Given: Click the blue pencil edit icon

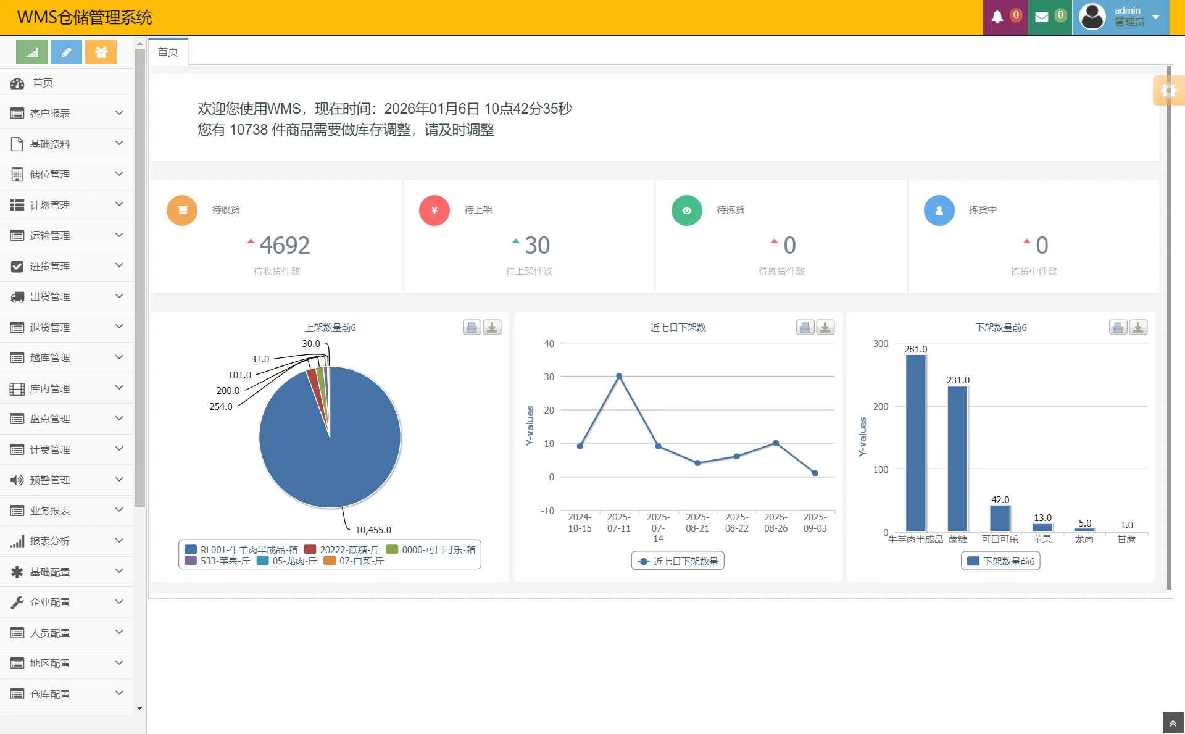Looking at the screenshot, I should tap(66, 52).
